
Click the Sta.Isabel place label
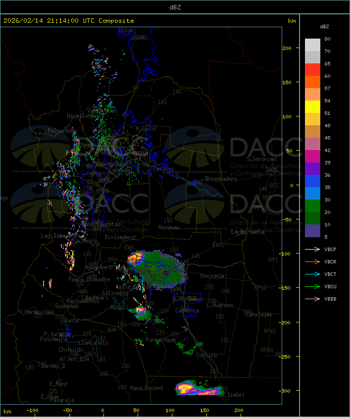(x=230, y=395)
